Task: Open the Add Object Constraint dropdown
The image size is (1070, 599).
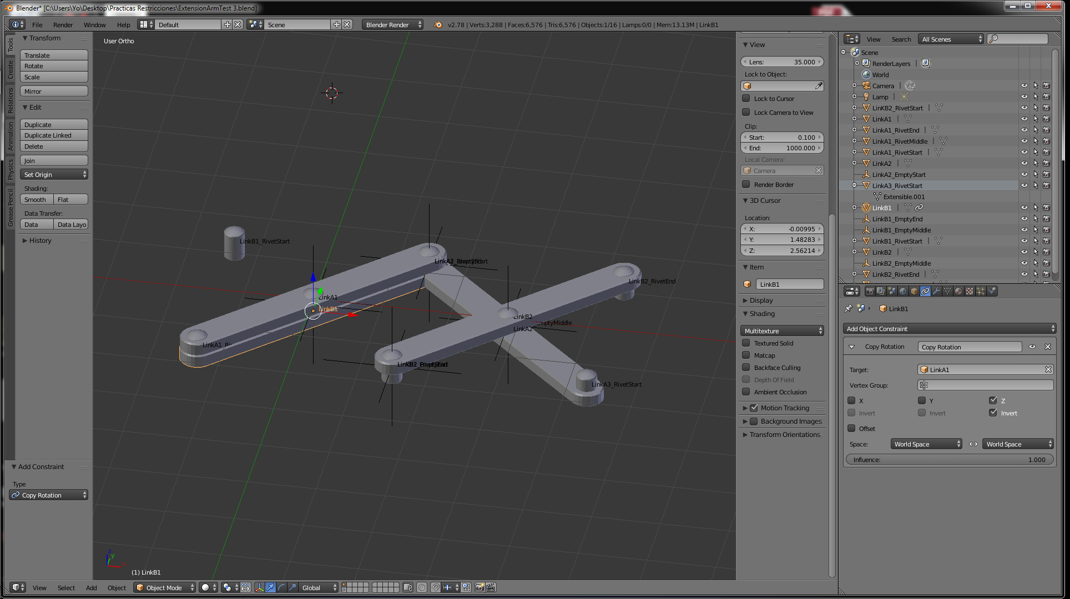Action: [x=949, y=329]
